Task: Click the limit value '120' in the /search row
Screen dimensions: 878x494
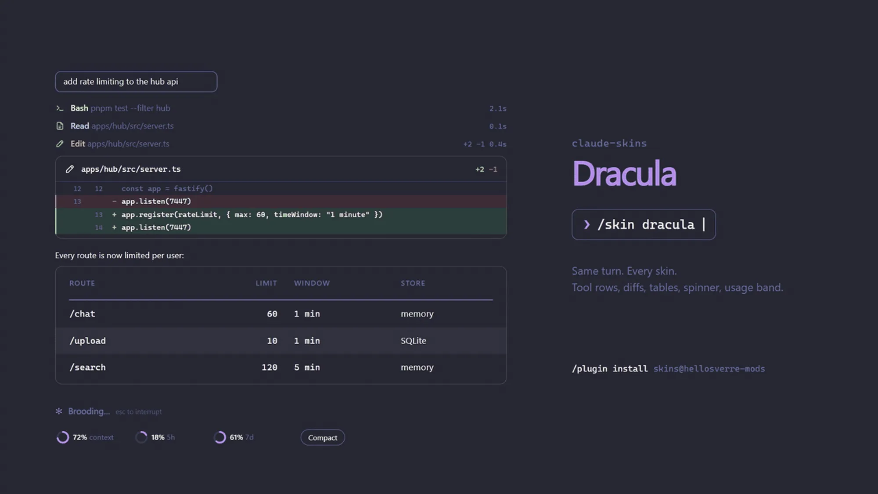Action: pos(269,368)
